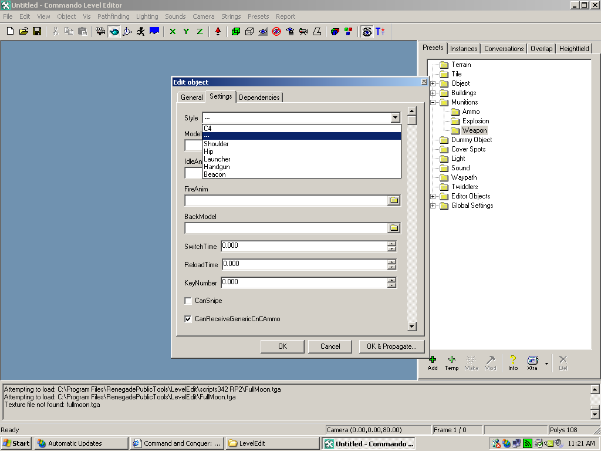Open the Pathfinding menu
This screenshot has width=601, height=451.
[x=113, y=16]
